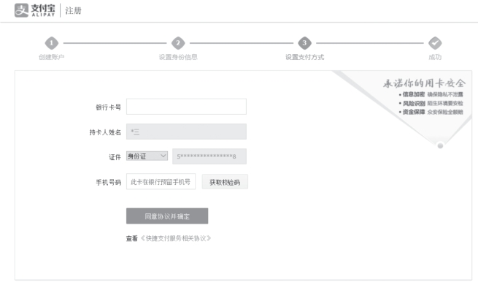Select the 设置支付方式 step label
478x293 pixels.
[x=304, y=57]
